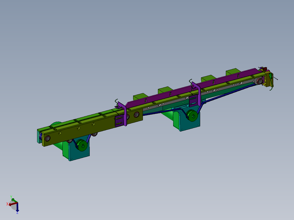Select the green drive pulley on the middle stand

pos(193,116)
